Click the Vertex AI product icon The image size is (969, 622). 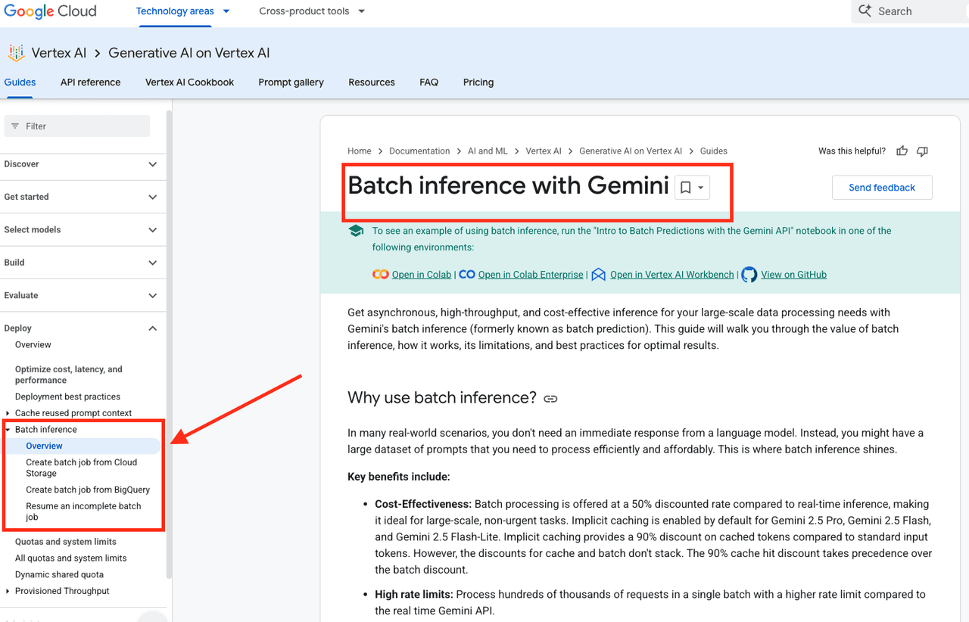coord(16,53)
